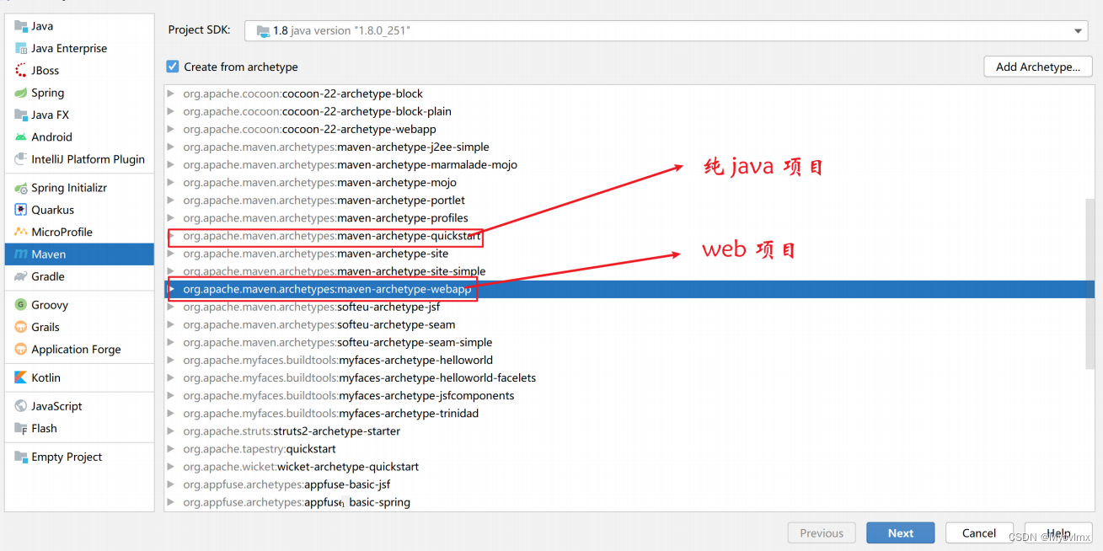The image size is (1103, 551).
Task: Click the Spring Initializr icon
Action: [21, 188]
